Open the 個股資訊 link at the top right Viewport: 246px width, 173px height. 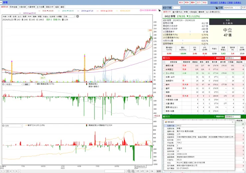(x=214, y=3)
